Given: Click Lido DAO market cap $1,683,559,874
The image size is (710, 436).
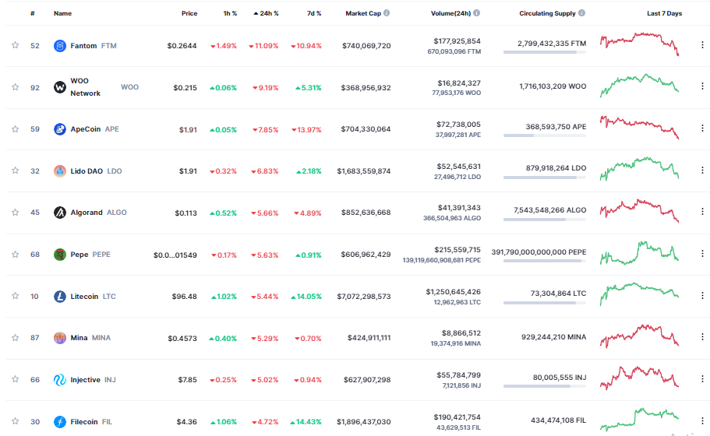Looking at the screenshot, I should point(364,171).
